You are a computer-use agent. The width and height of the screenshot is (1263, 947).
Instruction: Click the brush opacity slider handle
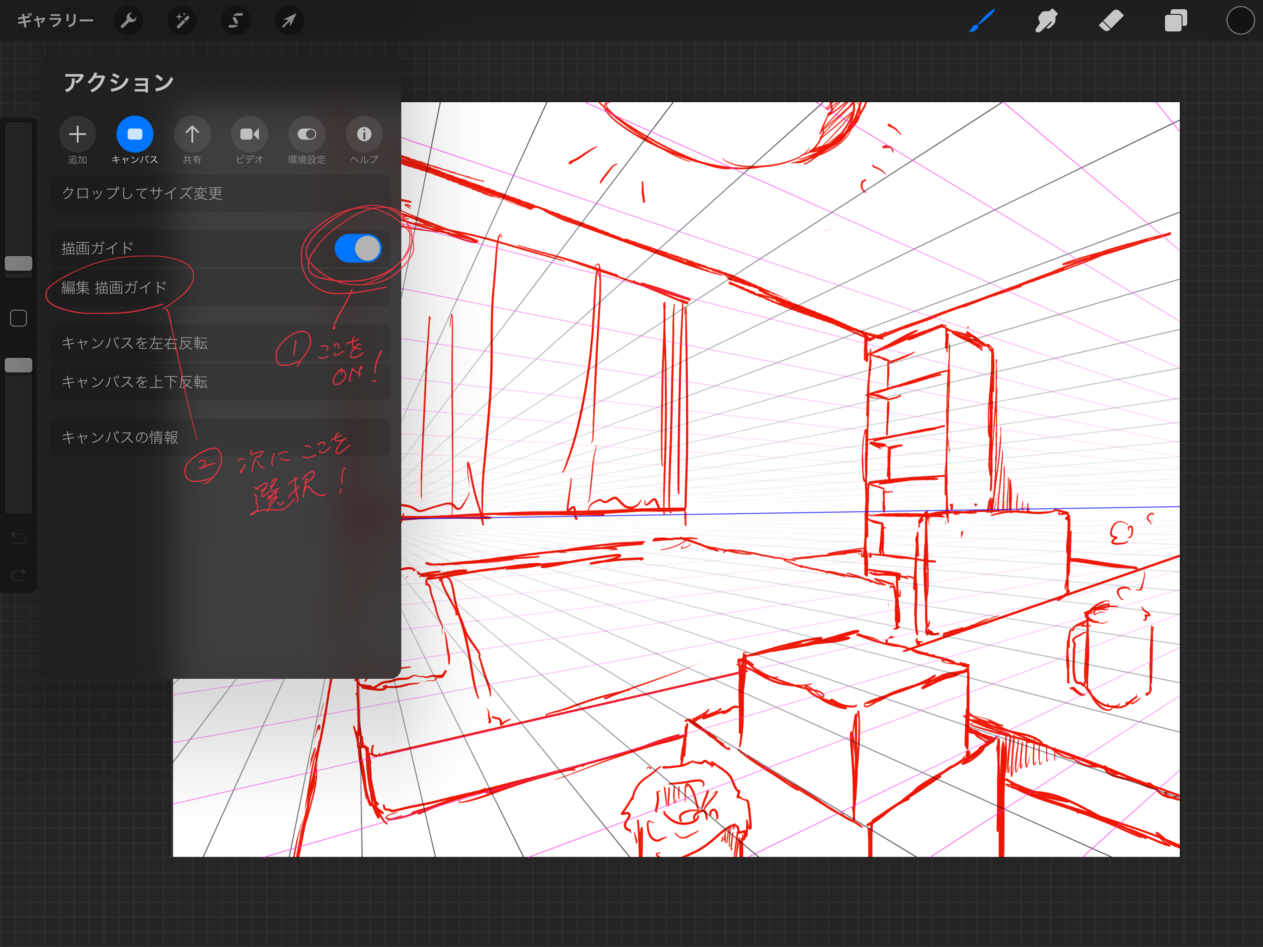(18, 365)
